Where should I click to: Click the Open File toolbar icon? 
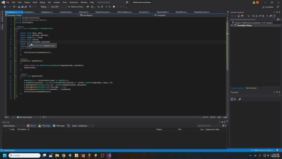pos(19,7)
